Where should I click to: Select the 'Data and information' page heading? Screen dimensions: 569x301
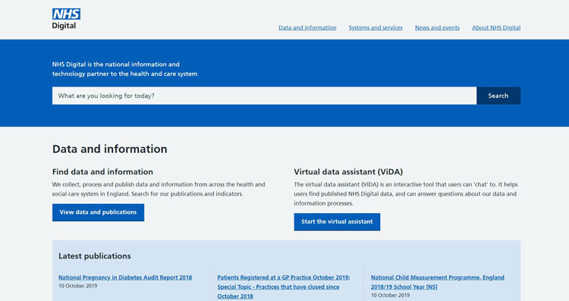[109, 149]
